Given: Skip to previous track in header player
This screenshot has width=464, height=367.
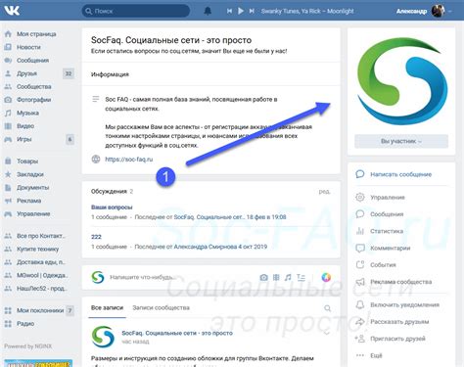Looking at the screenshot, I should pos(229,11).
